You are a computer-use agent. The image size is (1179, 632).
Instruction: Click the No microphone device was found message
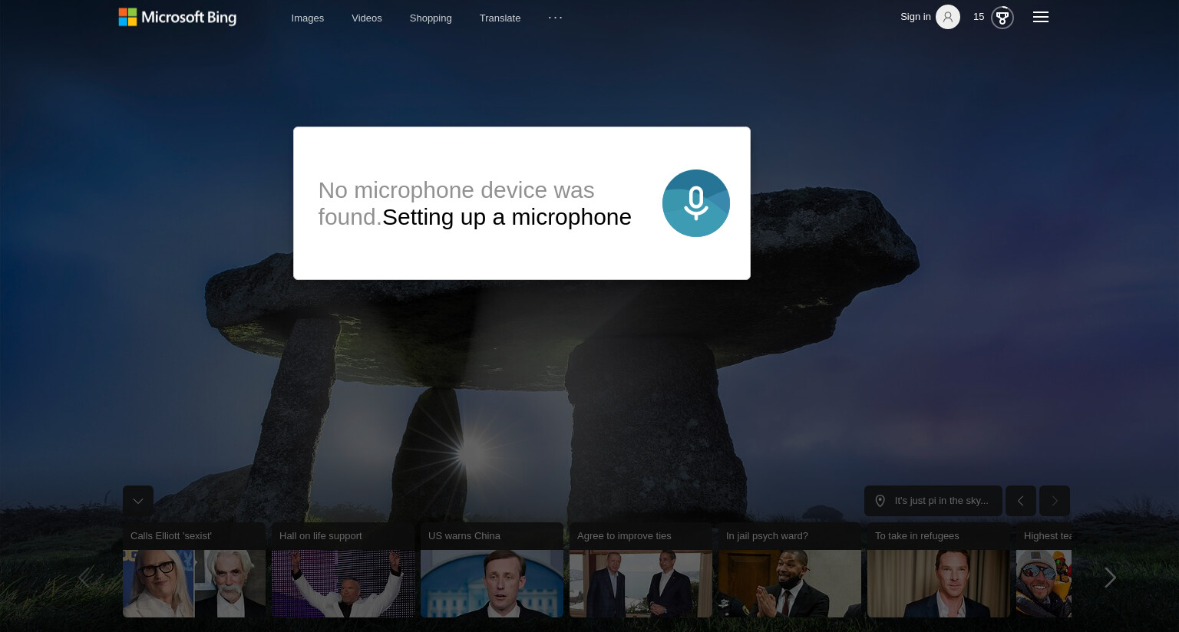point(456,203)
